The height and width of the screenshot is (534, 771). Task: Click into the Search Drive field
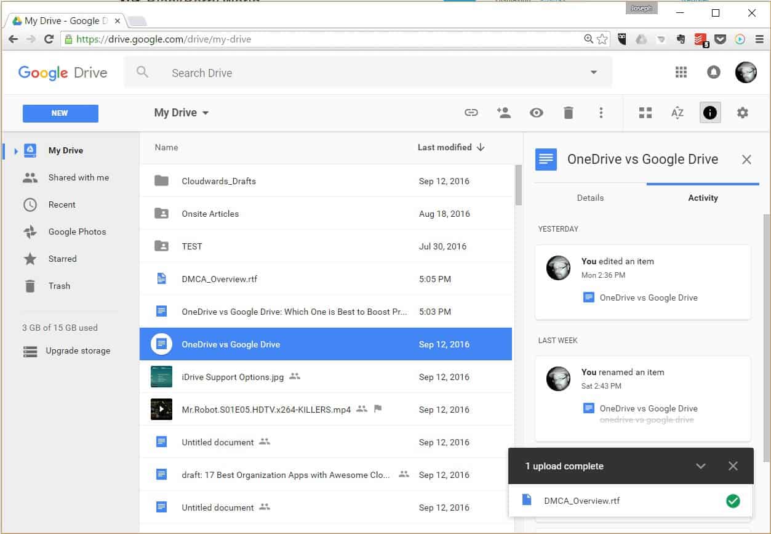368,73
